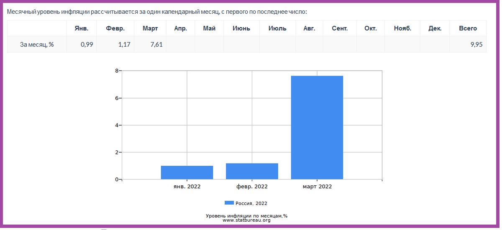Select the Янв. column header
Image resolution: width=502 pixels, height=230 pixels.
point(82,28)
